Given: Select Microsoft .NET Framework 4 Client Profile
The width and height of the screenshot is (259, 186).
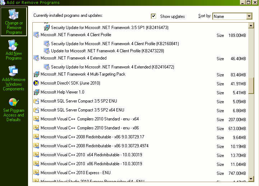Looking at the screenshot, I should tap(76, 35).
